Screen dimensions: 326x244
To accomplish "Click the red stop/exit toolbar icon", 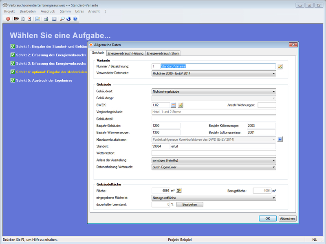I will 8,19.
